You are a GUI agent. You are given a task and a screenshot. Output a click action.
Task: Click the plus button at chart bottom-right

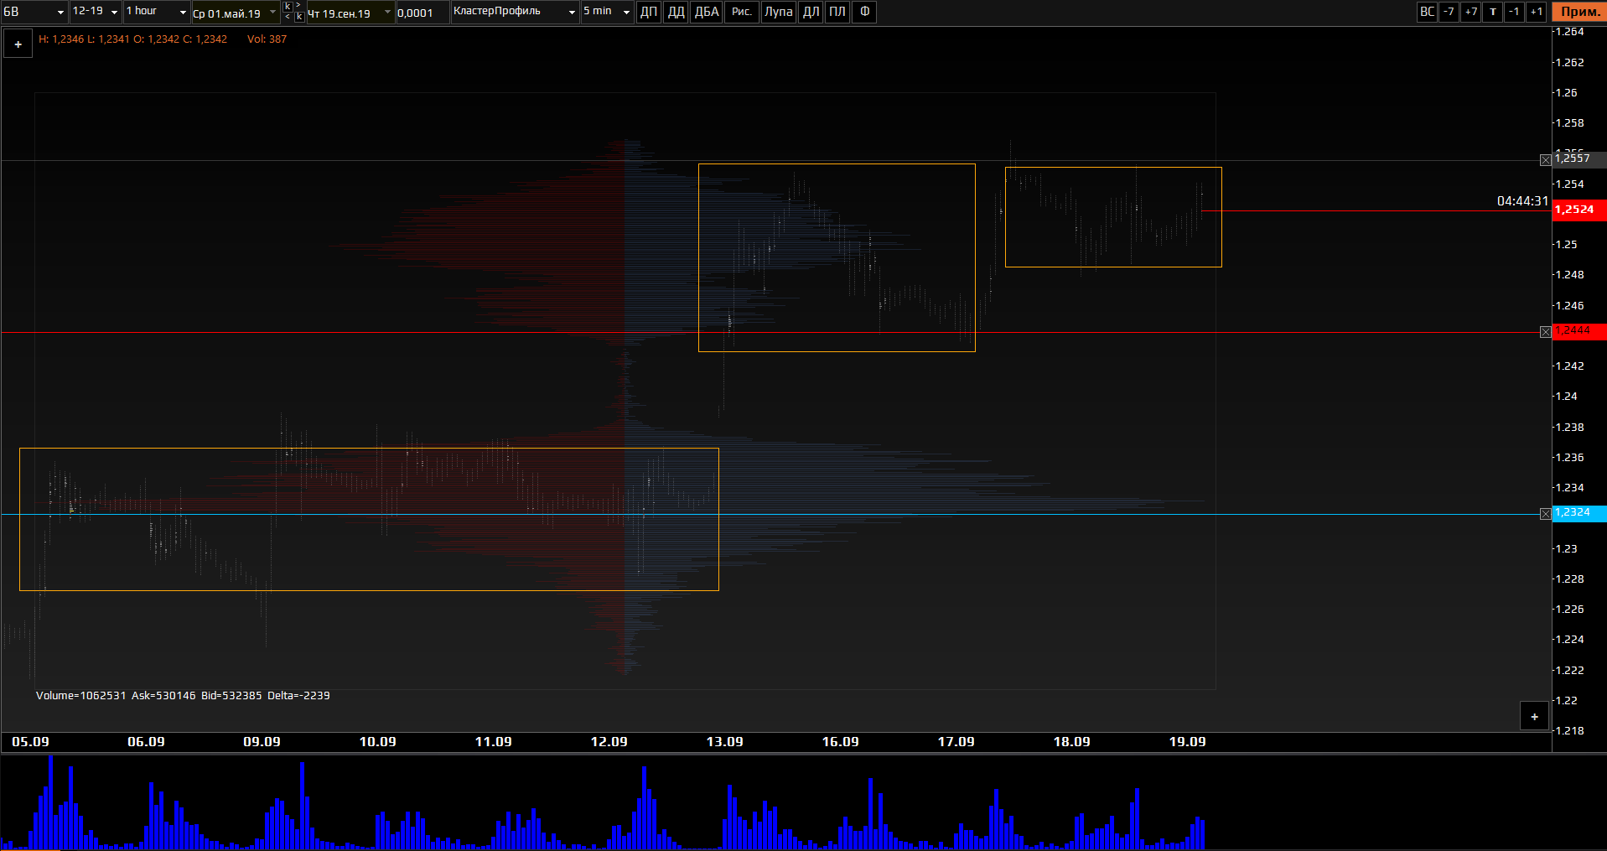(x=1534, y=717)
